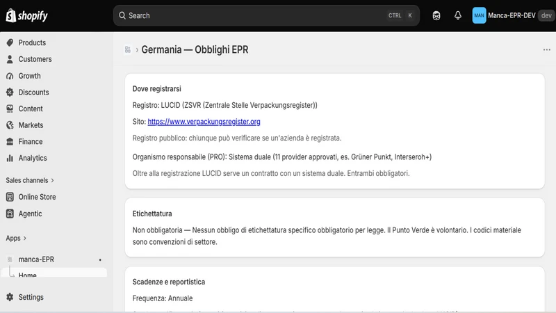Open the Sidekick assistant icon
The width and height of the screenshot is (556, 313).
tap(436, 15)
